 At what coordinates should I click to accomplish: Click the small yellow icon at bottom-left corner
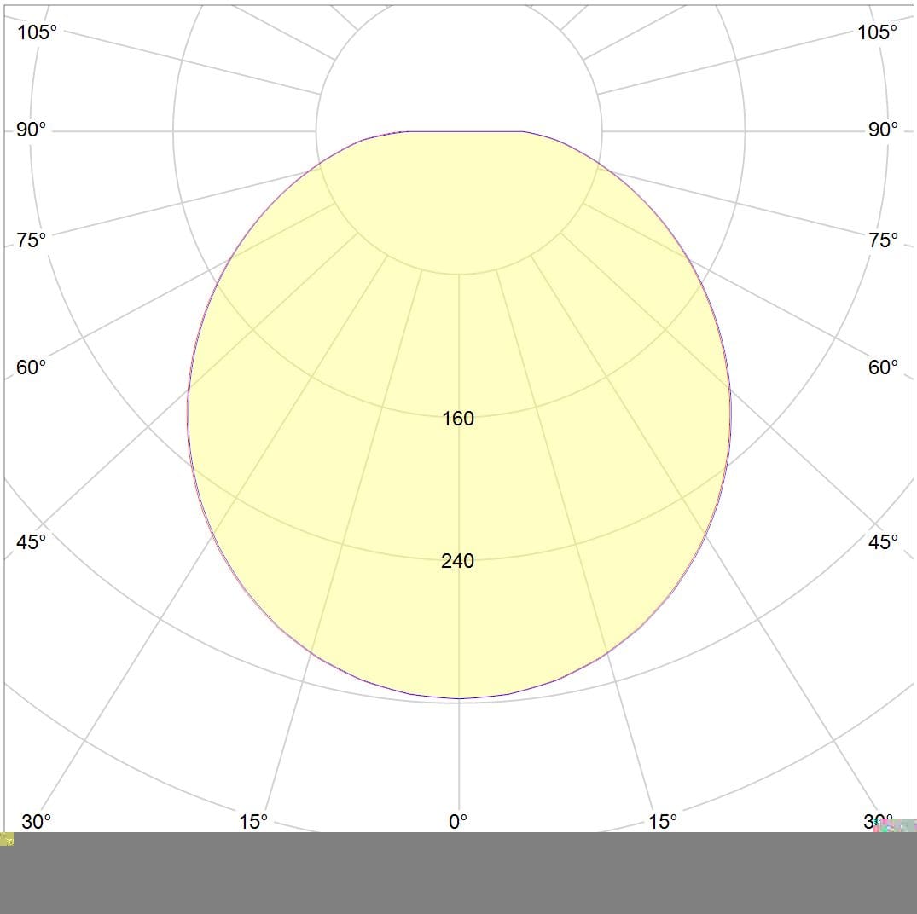pos(7,840)
